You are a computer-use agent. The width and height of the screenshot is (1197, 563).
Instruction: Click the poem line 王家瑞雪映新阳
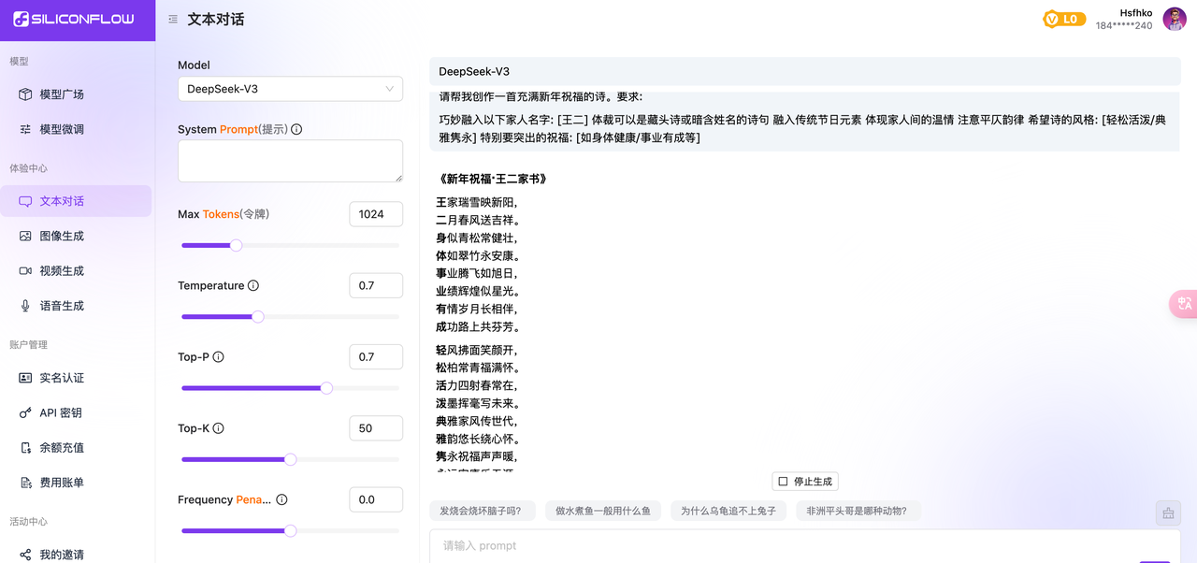(x=476, y=202)
